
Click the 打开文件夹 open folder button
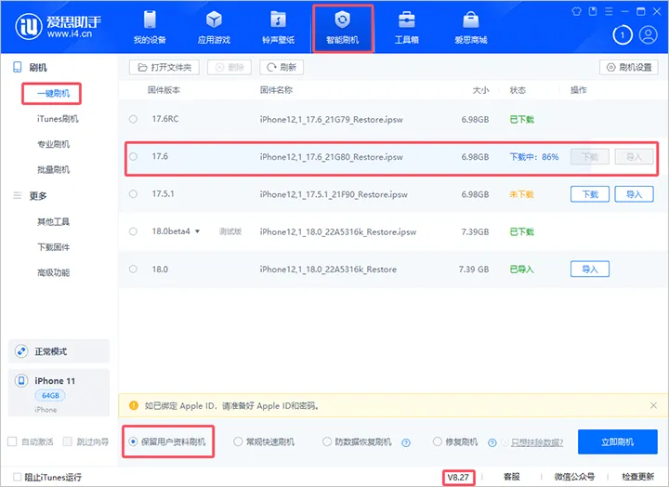click(164, 67)
